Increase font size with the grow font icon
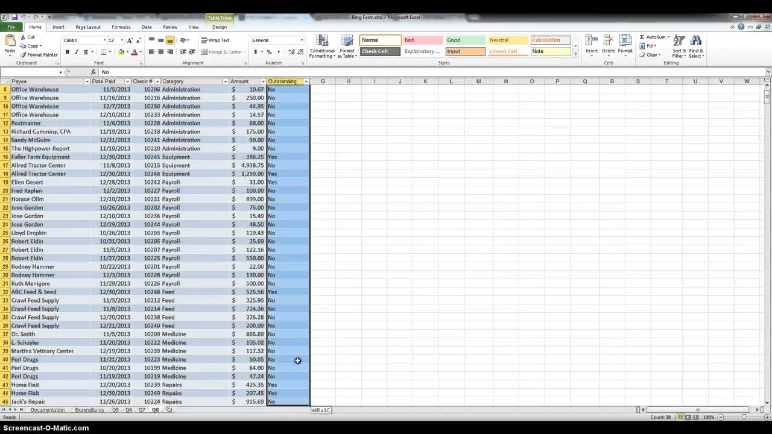Image resolution: width=772 pixels, height=434 pixels. click(130, 40)
